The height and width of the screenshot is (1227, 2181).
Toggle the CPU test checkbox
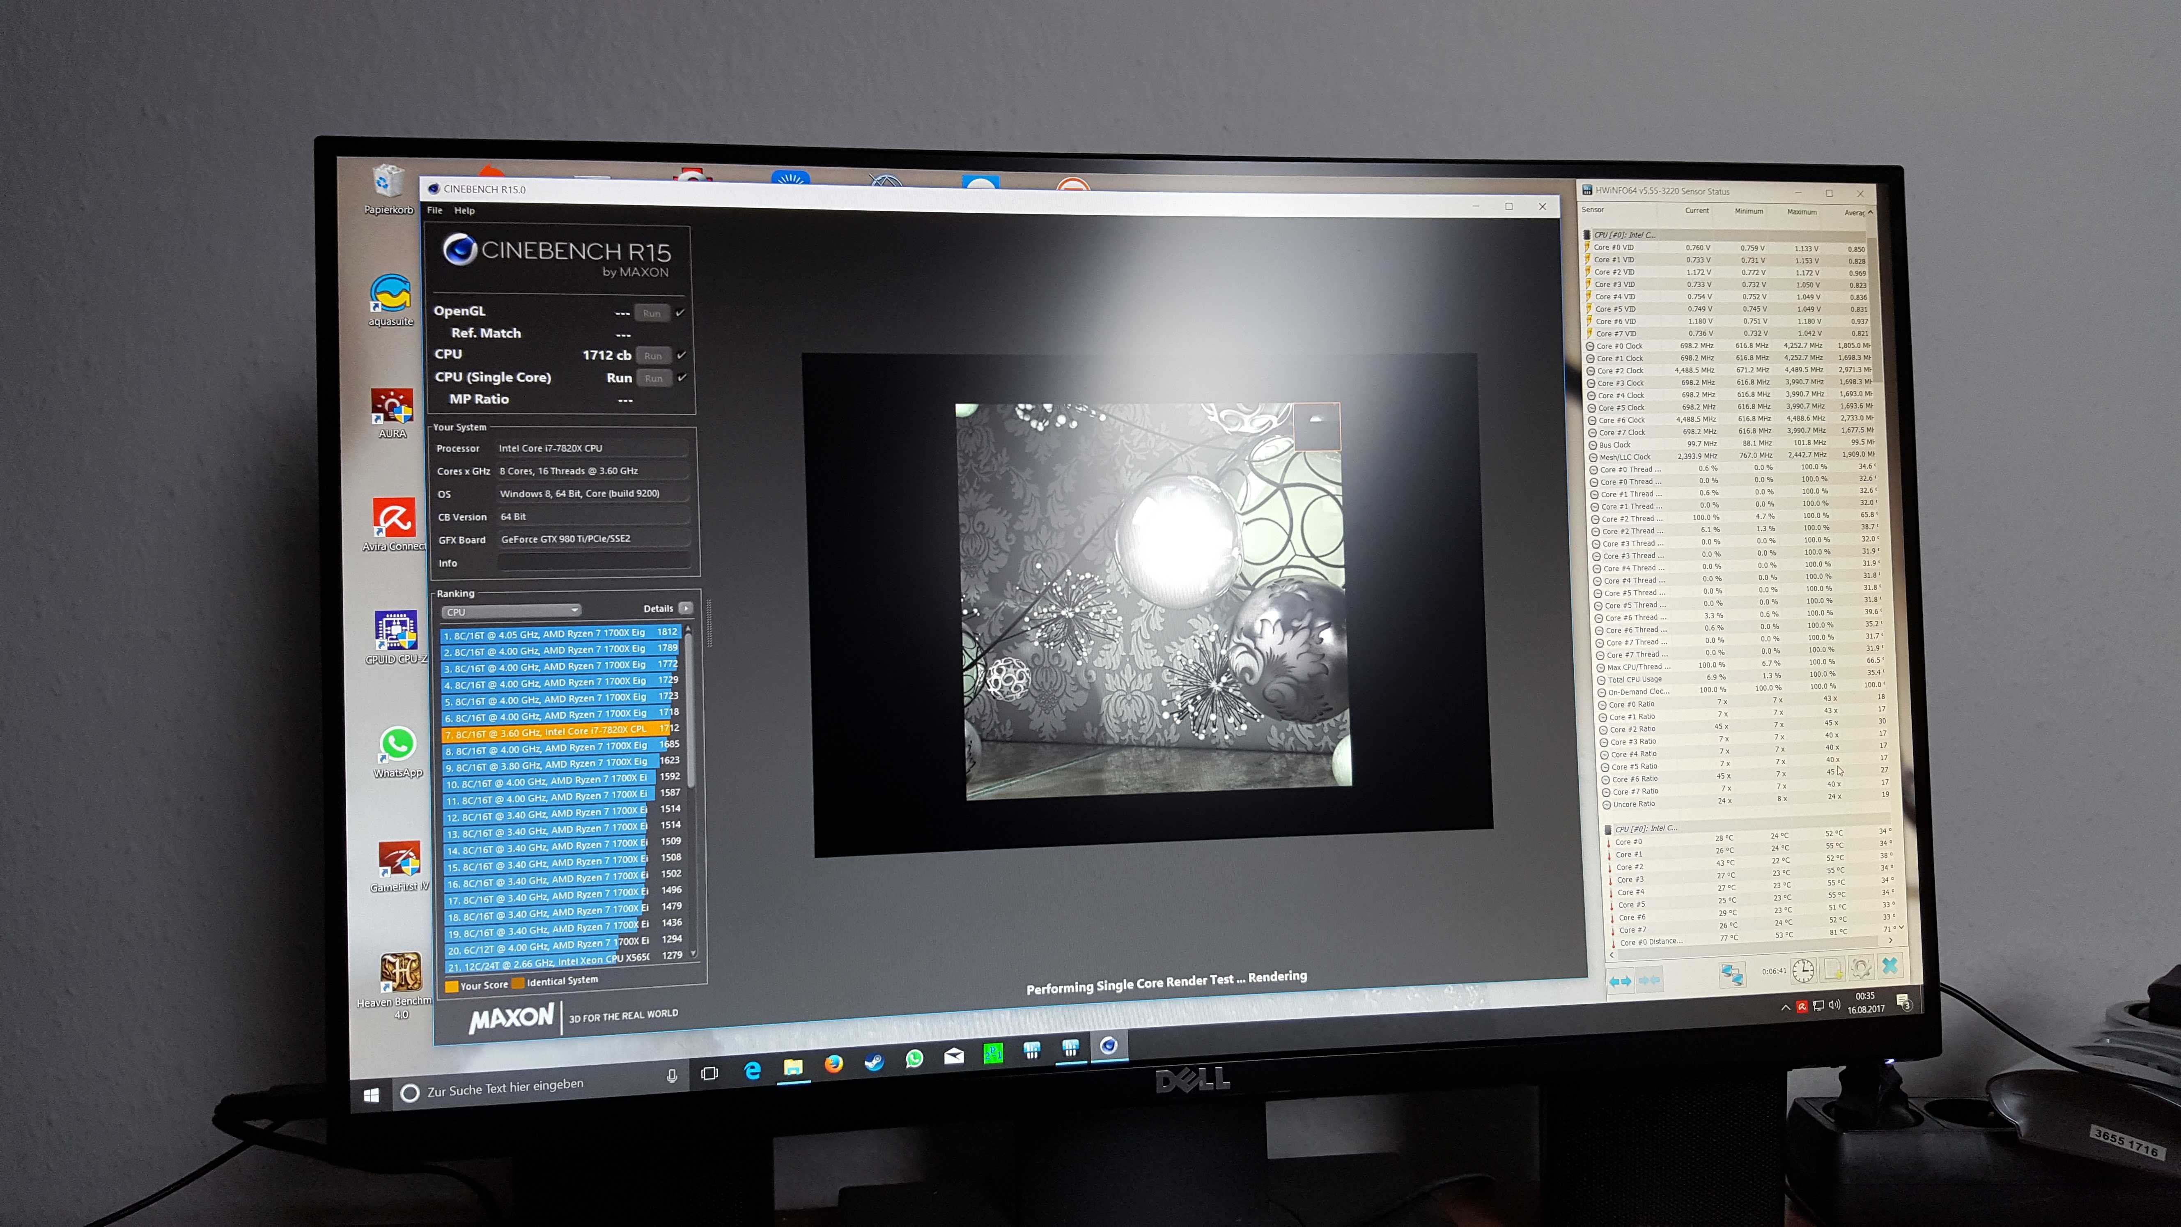(681, 355)
